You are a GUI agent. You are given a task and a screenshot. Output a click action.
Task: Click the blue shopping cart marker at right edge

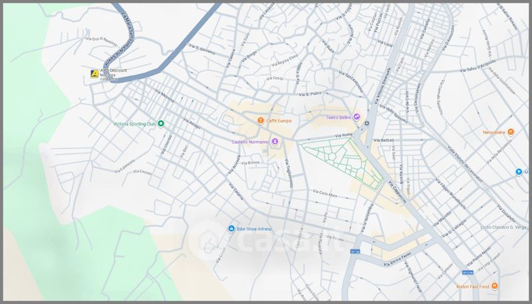click(519, 172)
